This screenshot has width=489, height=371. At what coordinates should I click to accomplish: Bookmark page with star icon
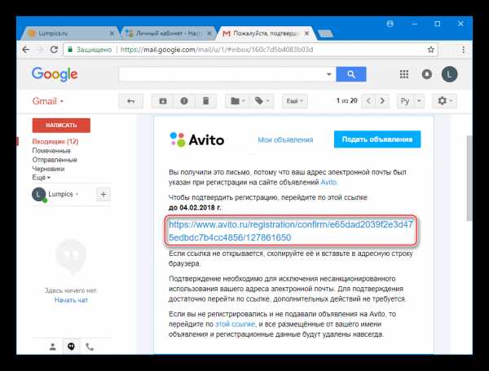(x=430, y=50)
